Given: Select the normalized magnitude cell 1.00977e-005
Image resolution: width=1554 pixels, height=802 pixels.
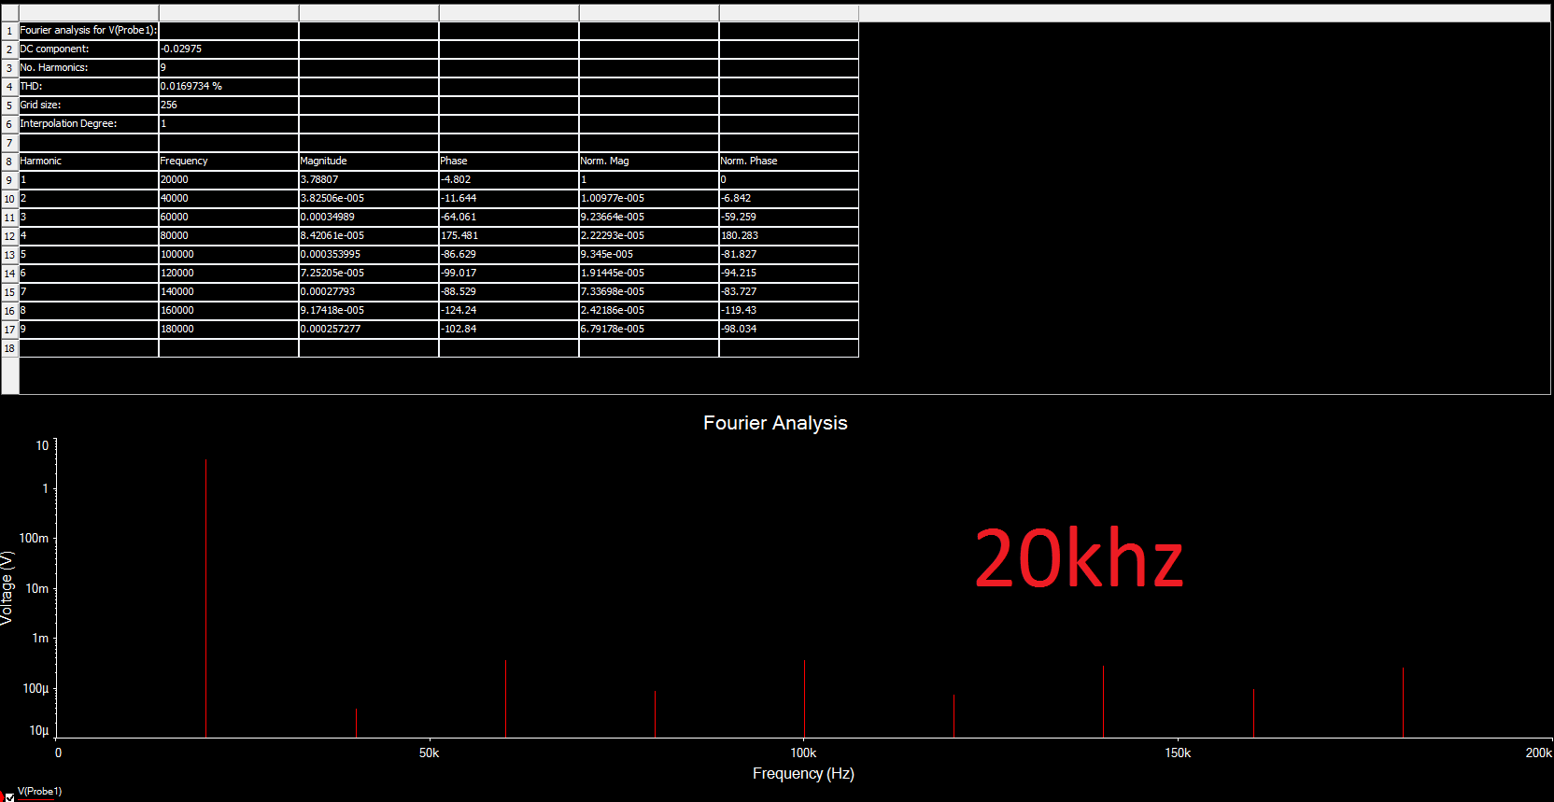Looking at the screenshot, I should (649, 199).
